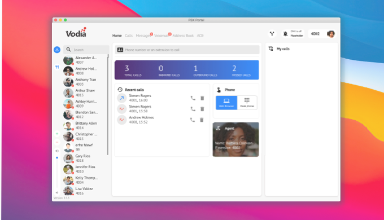Click the Total Calls statistic
Screen dimensions: 384x220
(133, 71)
